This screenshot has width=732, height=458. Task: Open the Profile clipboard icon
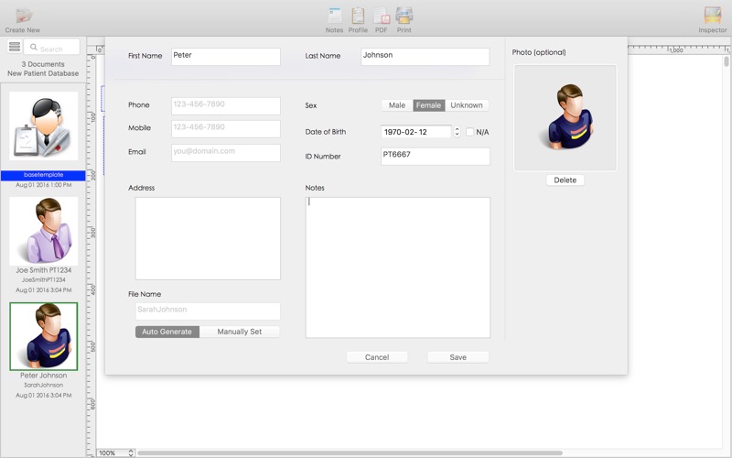point(358,16)
